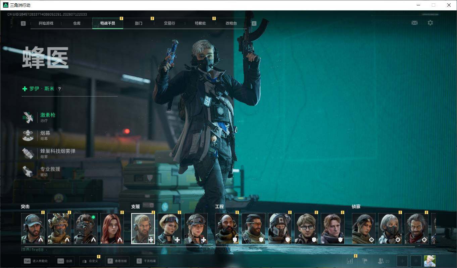The width and height of the screenshot is (457, 268).
Task: Click the question mark next to 罗伊·斯米
Action: tap(59, 89)
